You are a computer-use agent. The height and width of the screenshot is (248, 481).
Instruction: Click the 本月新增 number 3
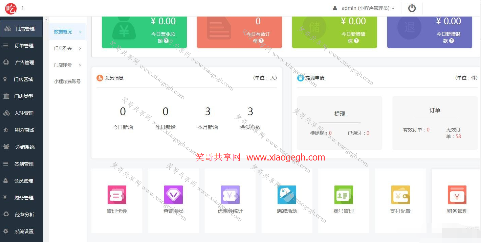point(208,111)
